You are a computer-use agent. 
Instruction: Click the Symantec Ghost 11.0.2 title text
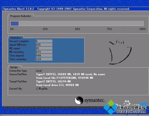[18, 9]
